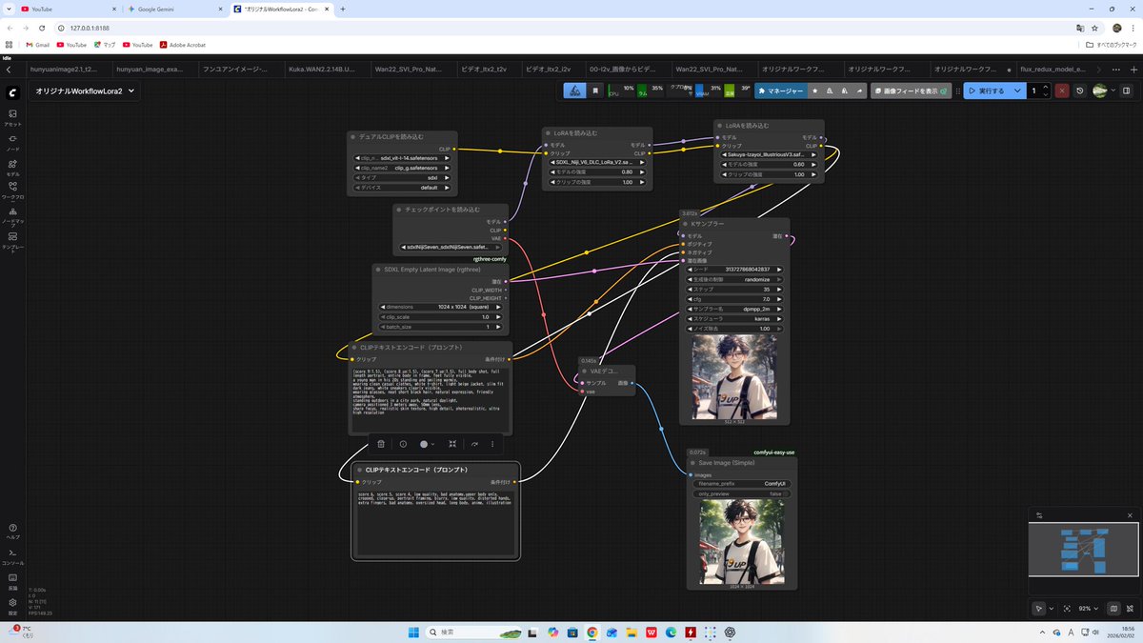This screenshot has height=643, width=1143.
Task: Cancel current run with red X button
Action: (1062, 90)
